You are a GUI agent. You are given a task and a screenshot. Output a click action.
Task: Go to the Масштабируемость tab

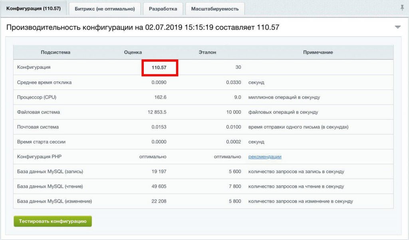(215, 9)
